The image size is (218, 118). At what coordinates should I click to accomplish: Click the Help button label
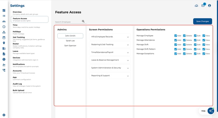(203, 111)
